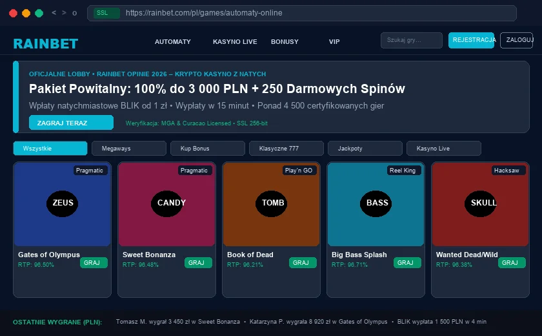Click GRAJ for Wanted Dead/Wild
542x336 pixels.
coord(512,262)
